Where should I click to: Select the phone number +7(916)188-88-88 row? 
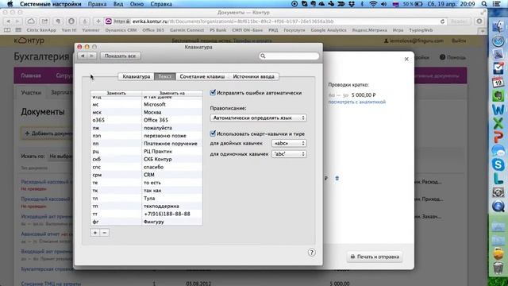click(146, 214)
